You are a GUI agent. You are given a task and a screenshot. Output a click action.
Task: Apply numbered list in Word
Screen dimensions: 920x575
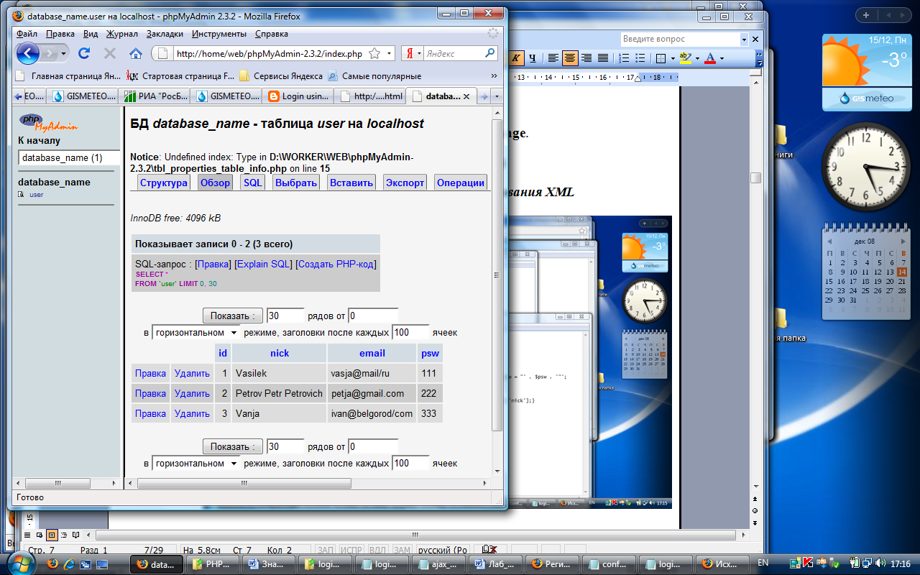pos(624,58)
